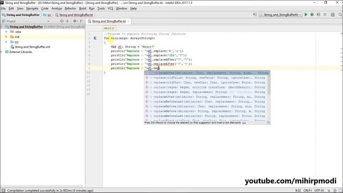Open the Refactor menu
Viewport: 343px width, 193px height.
tap(70, 9)
